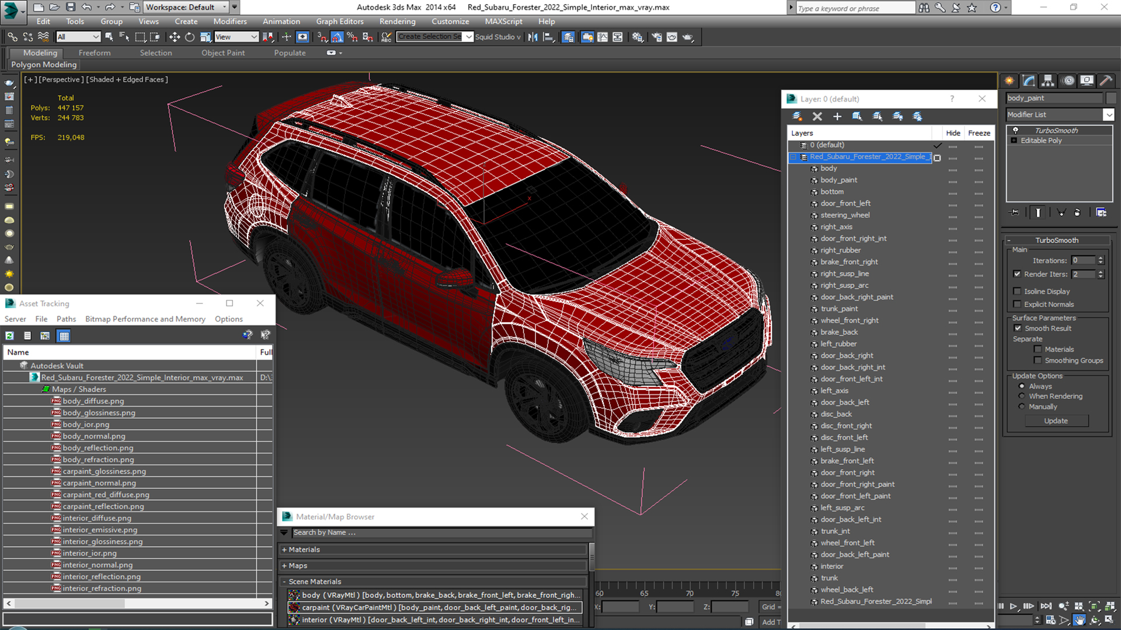This screenshot has height=630, width=1121.
Task: Enable Isoline Display checkbox
Action: tap(1017, 291)
